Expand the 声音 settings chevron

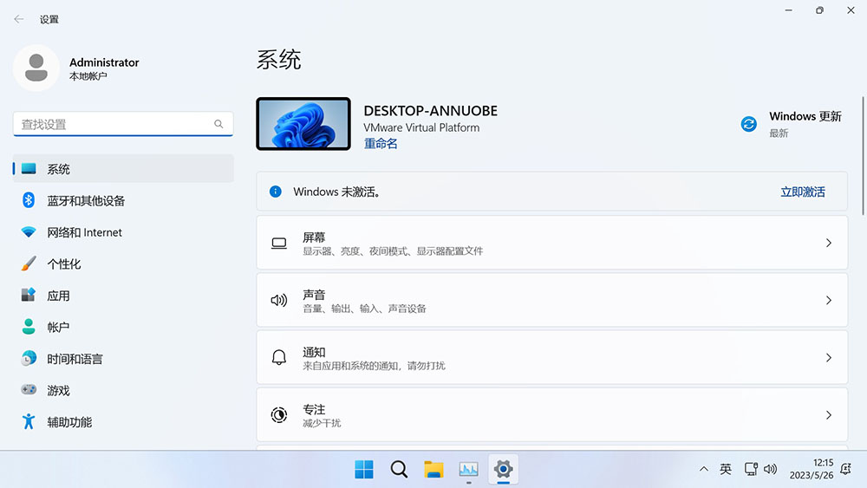(x=828, y=300)
